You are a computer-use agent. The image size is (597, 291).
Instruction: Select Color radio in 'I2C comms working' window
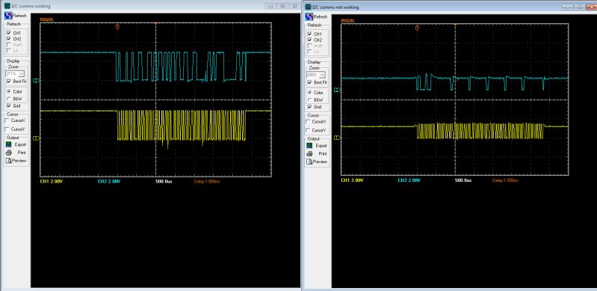[9, 91]
